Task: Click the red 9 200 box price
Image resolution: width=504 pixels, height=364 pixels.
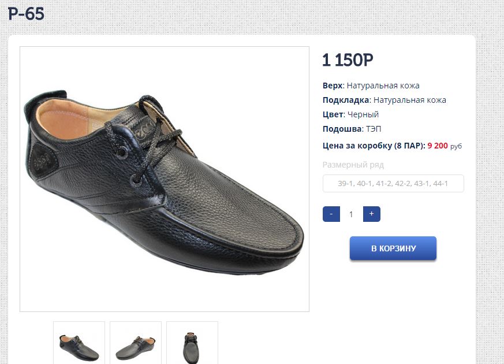Action: (x=438, y=146)
